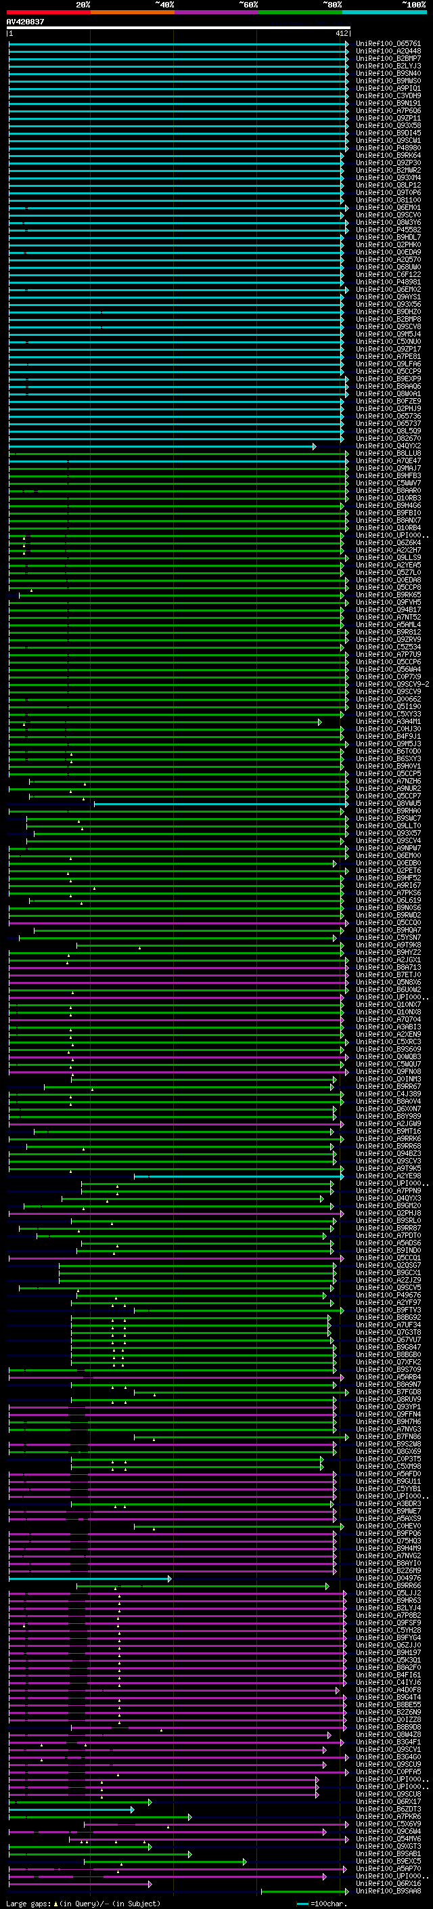
Task: Click the yellow gap triangle in bottom legend
Action: [x=55, y=1903]
